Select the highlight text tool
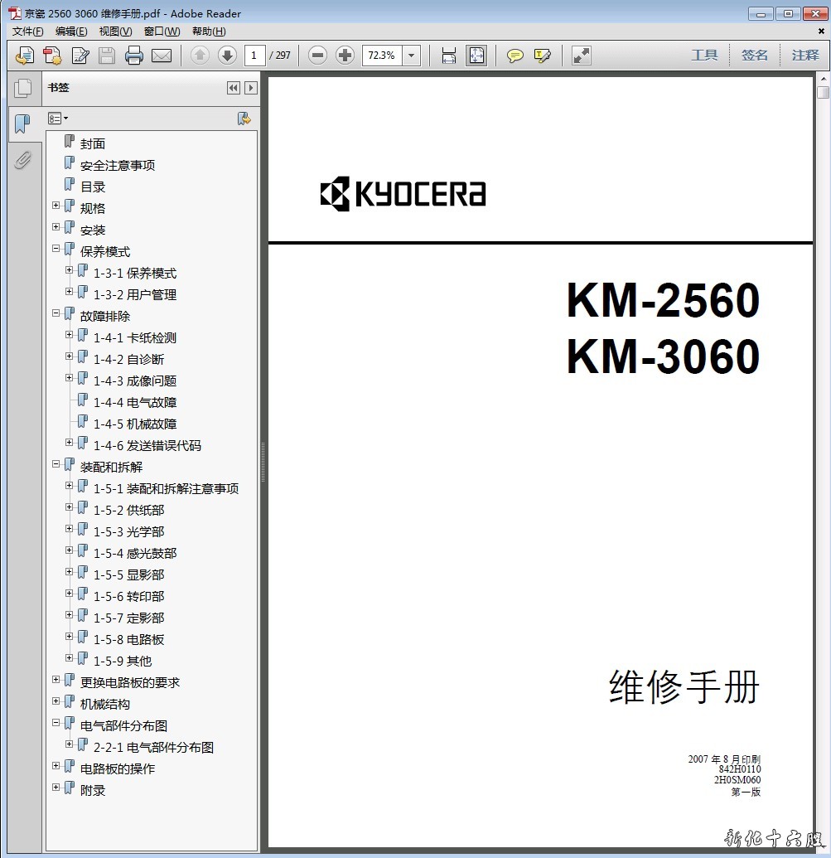The width and height of the screenshot is (831, 858). tap(543, 56)
